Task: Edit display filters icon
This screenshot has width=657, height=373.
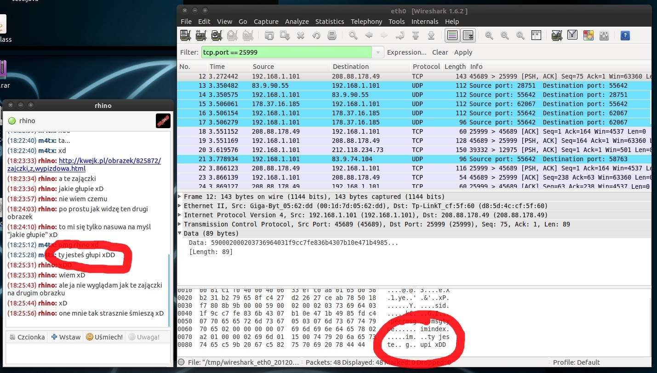Action: (x=572, y=35)
